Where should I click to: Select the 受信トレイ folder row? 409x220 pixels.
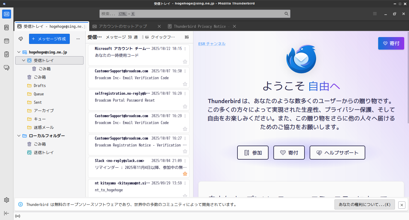coord(49,60)
